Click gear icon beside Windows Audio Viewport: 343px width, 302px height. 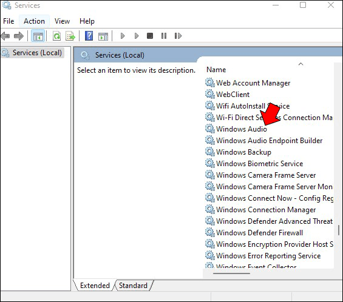[x=210, y=129]
